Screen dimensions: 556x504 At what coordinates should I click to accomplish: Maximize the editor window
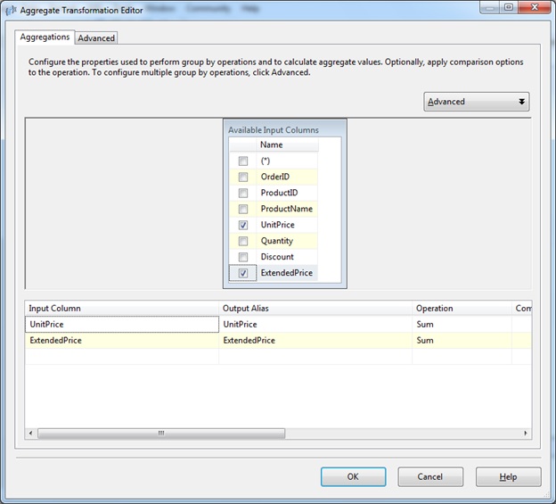[509, 7]
